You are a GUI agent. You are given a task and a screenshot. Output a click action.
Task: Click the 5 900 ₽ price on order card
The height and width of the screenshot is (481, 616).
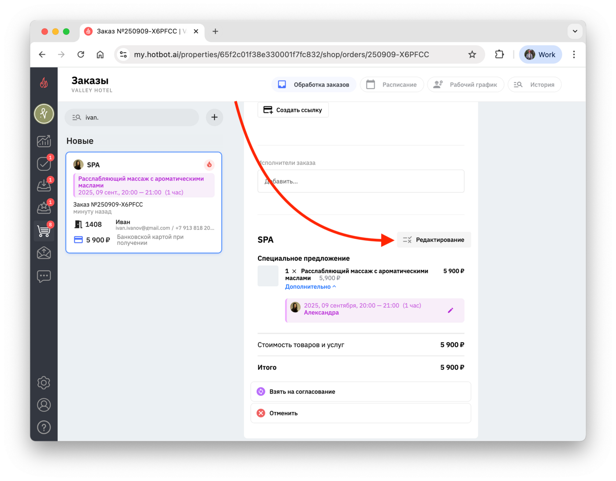(x=98, y=240)
